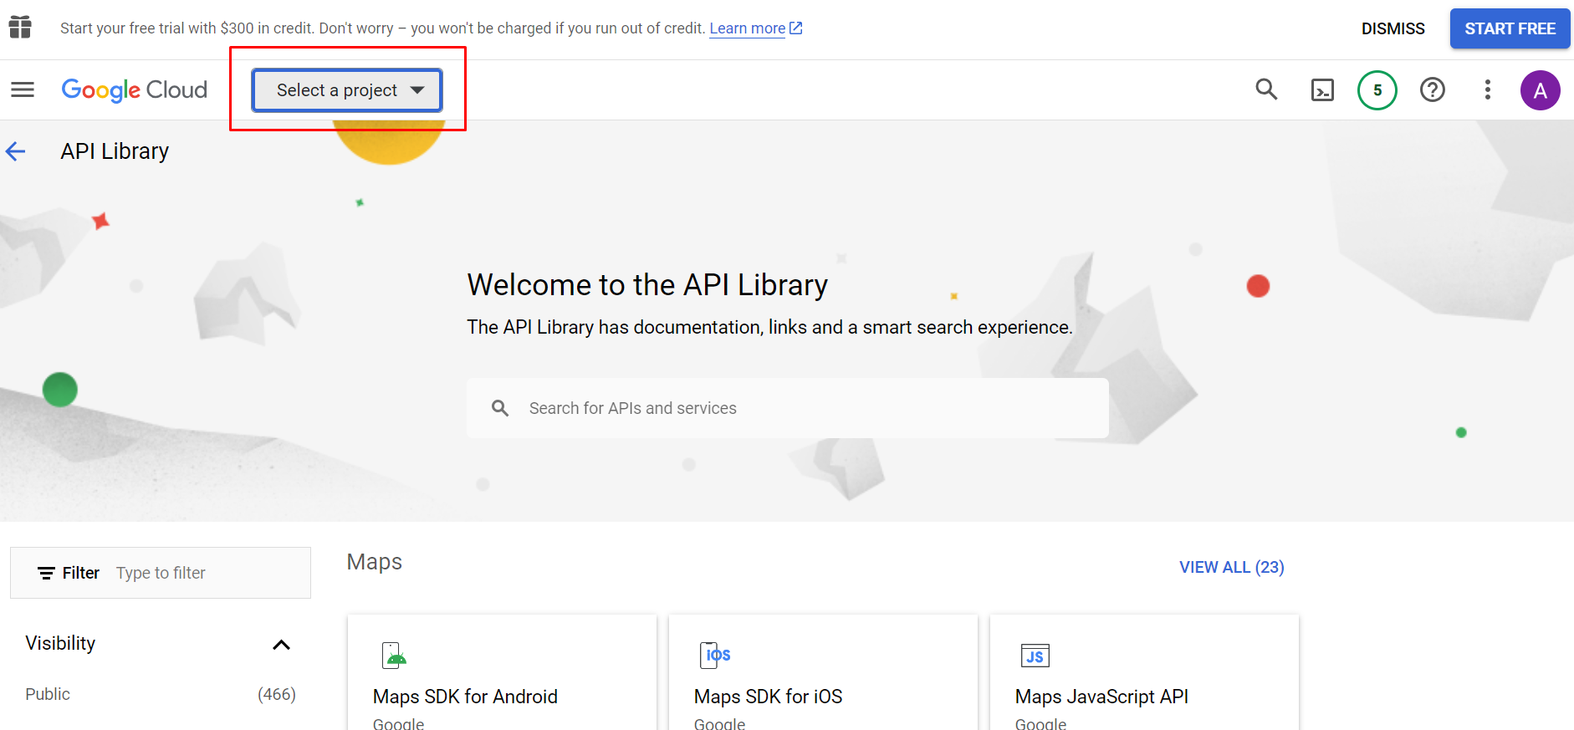Viewport: 1574px width, 730px height.
Task: Select the Public visibility filter
Action: (x=48, y=694)
